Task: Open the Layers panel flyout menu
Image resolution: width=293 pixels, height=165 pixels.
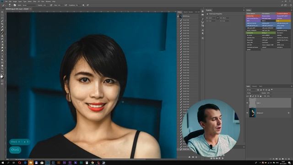Action: [x=291, y=86]
